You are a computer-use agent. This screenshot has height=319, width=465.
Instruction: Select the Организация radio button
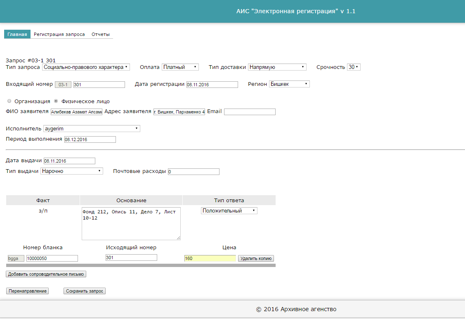(x=9, y=101)
